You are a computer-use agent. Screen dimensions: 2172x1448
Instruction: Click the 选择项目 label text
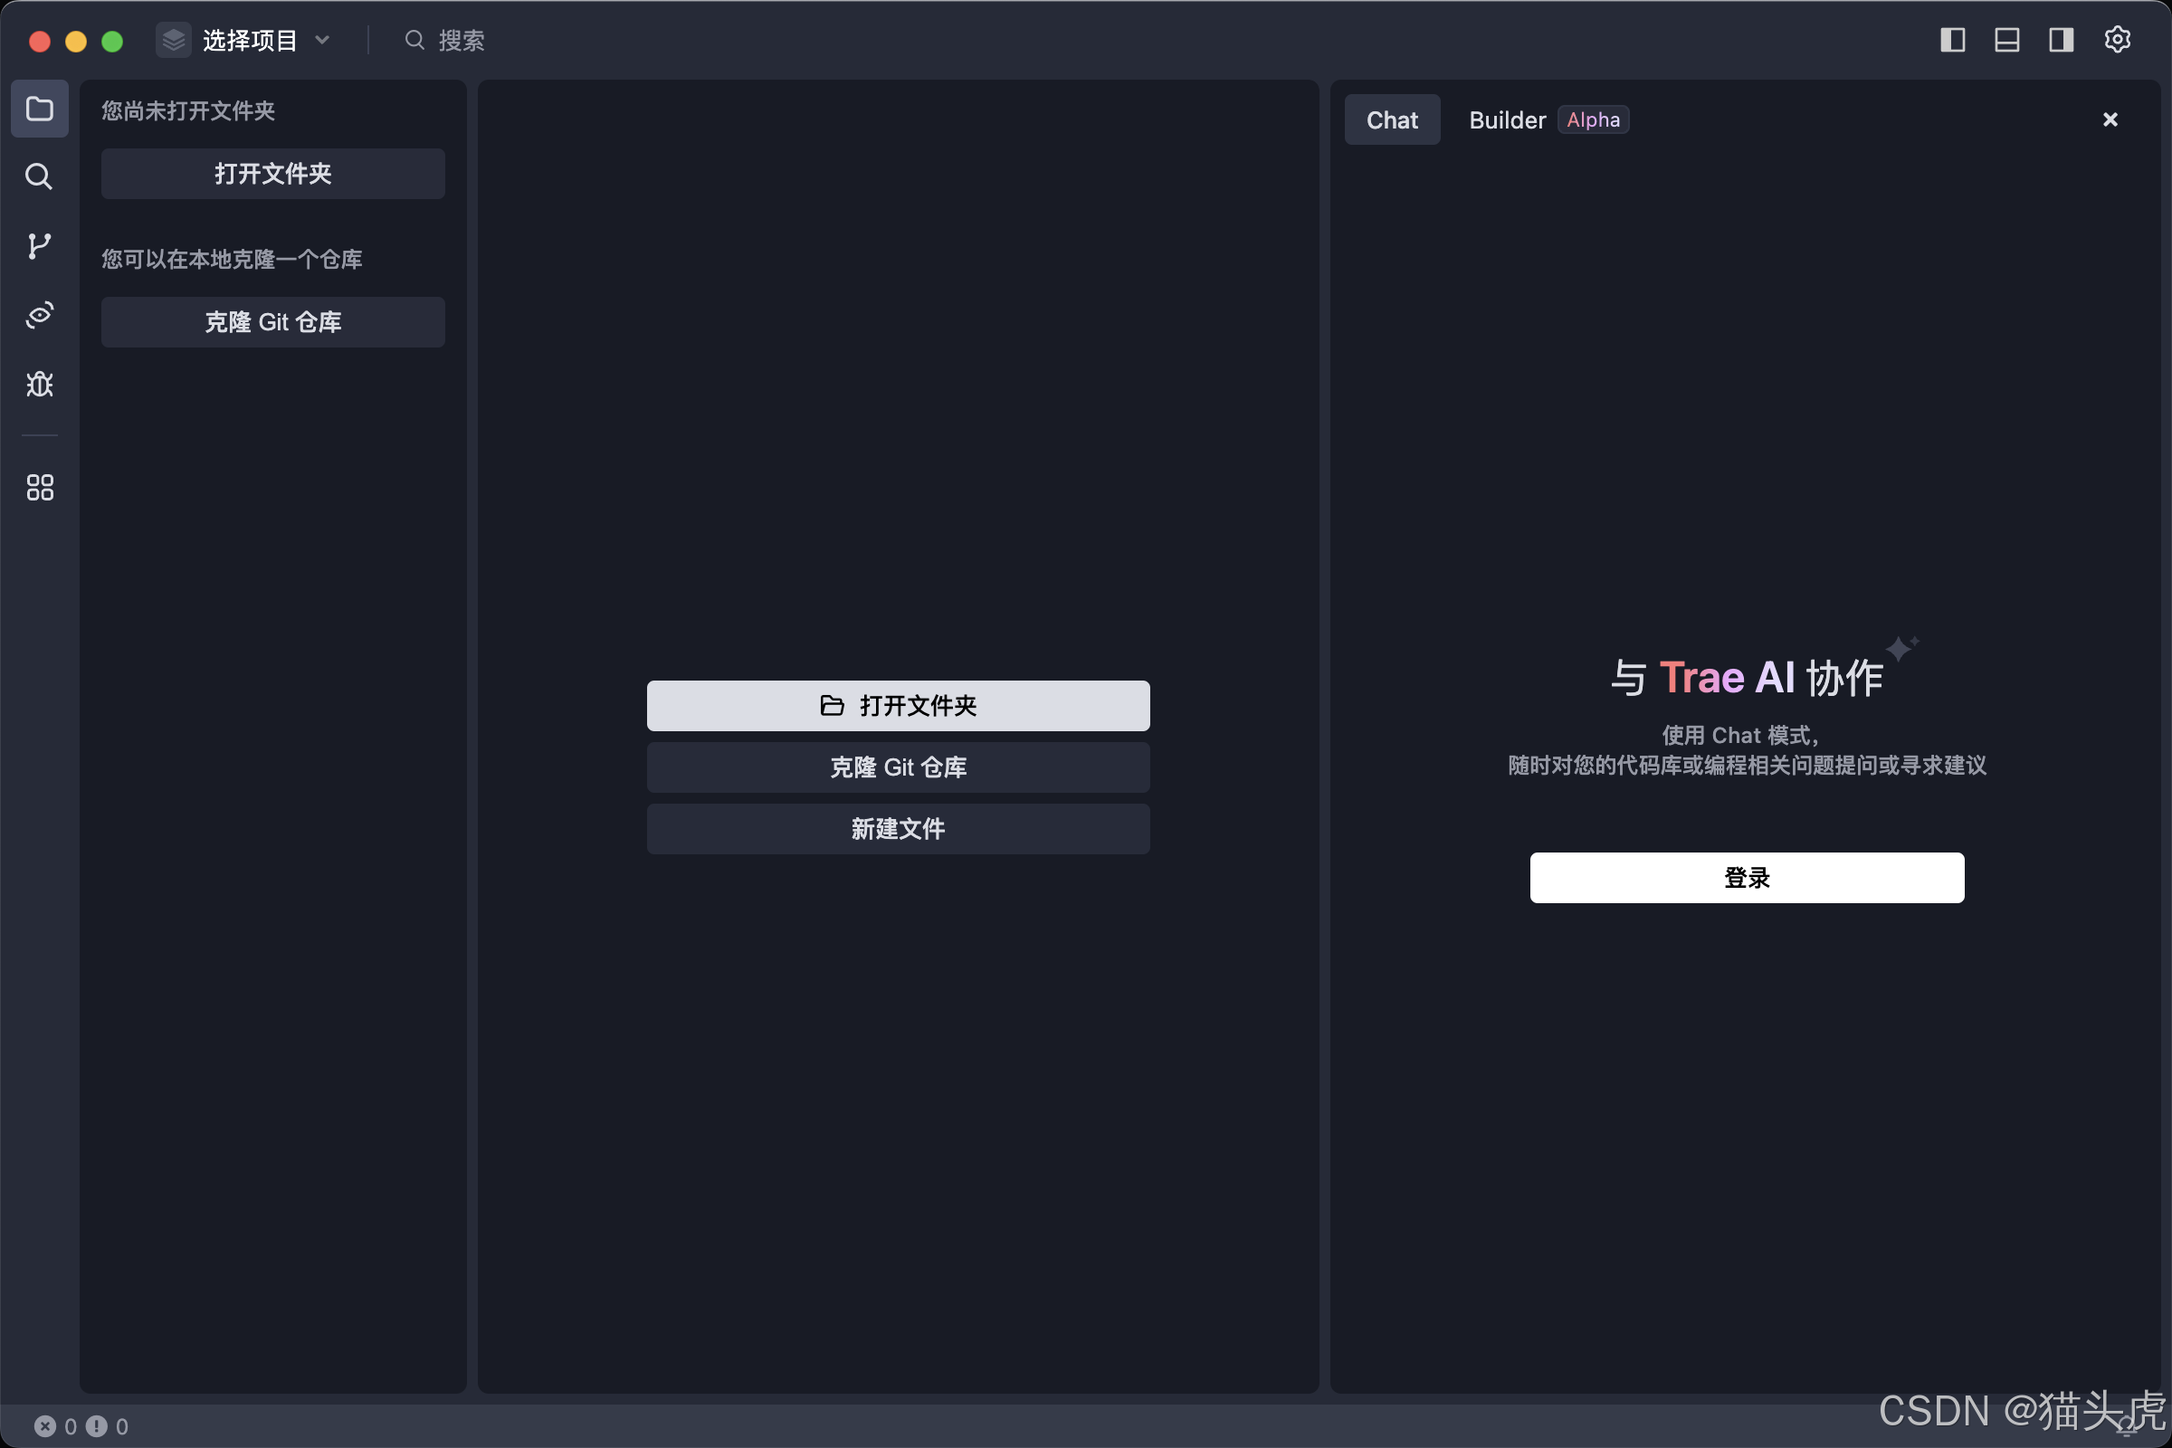[251, 40]
